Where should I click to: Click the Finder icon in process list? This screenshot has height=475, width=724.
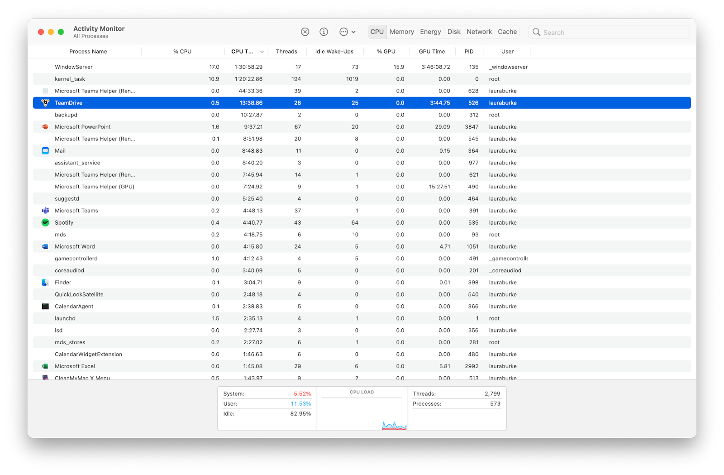pos(45,283)
